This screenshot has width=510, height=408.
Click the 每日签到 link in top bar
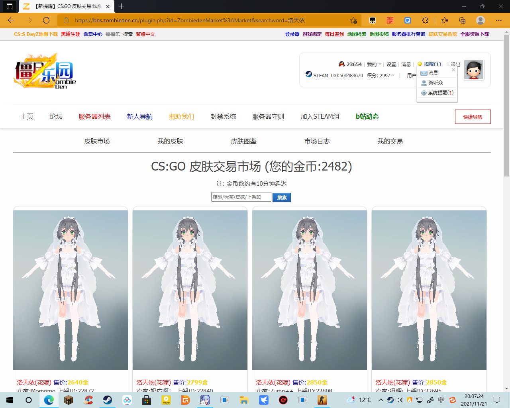[334, 34]
